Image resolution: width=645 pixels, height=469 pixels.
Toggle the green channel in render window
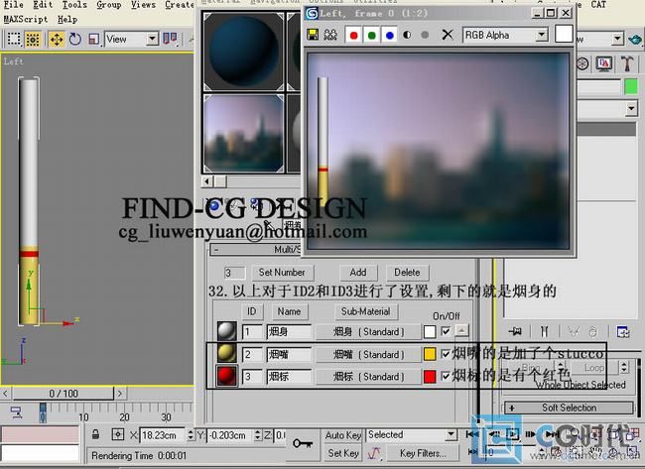point(372,36)
